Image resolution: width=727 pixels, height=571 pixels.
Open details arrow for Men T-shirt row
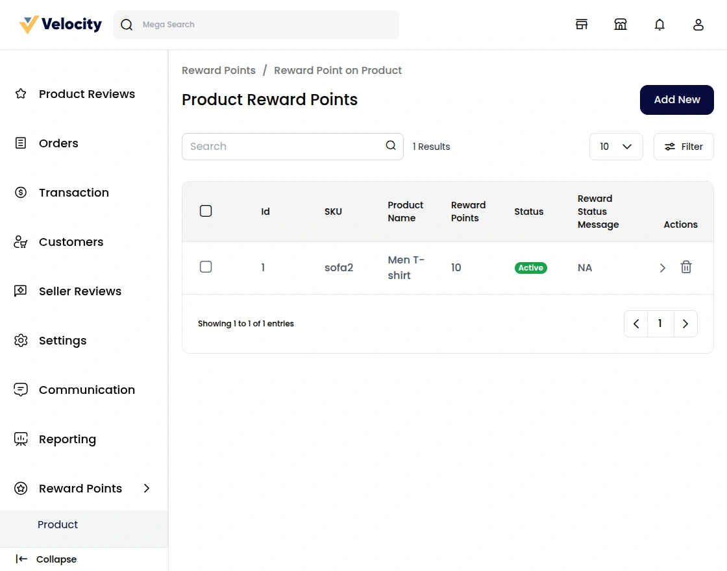pyautogui.click(x=663, y=268)
